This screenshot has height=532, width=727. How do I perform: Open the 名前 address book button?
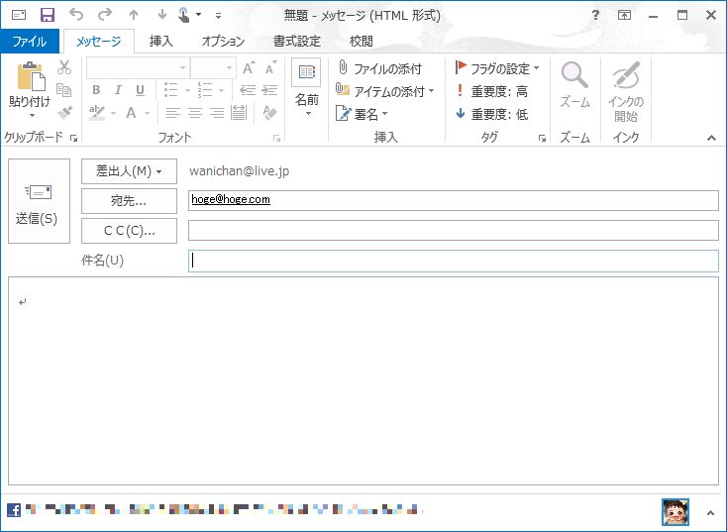(x=306, y=87)
